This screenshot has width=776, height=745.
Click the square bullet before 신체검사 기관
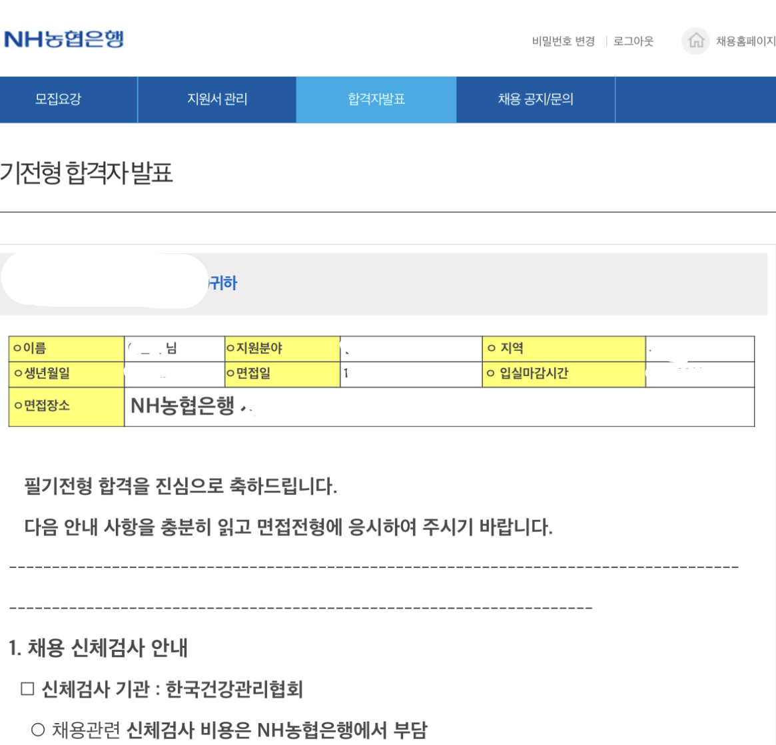click(27, 689)
